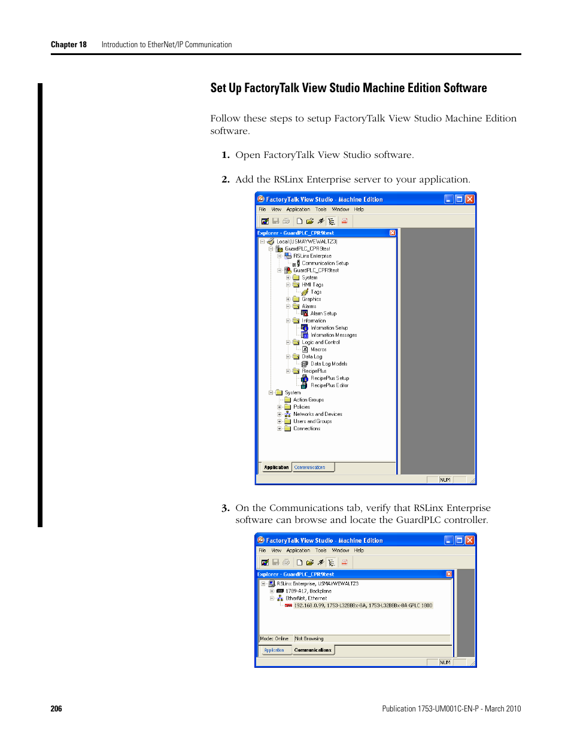Expand Connections folder
The height and width of the screenshot is (739, 571).
click(279, 428)
